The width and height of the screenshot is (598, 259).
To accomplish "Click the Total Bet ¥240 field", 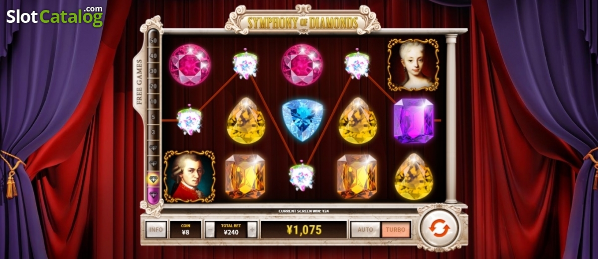I will [x=231, y=230].
